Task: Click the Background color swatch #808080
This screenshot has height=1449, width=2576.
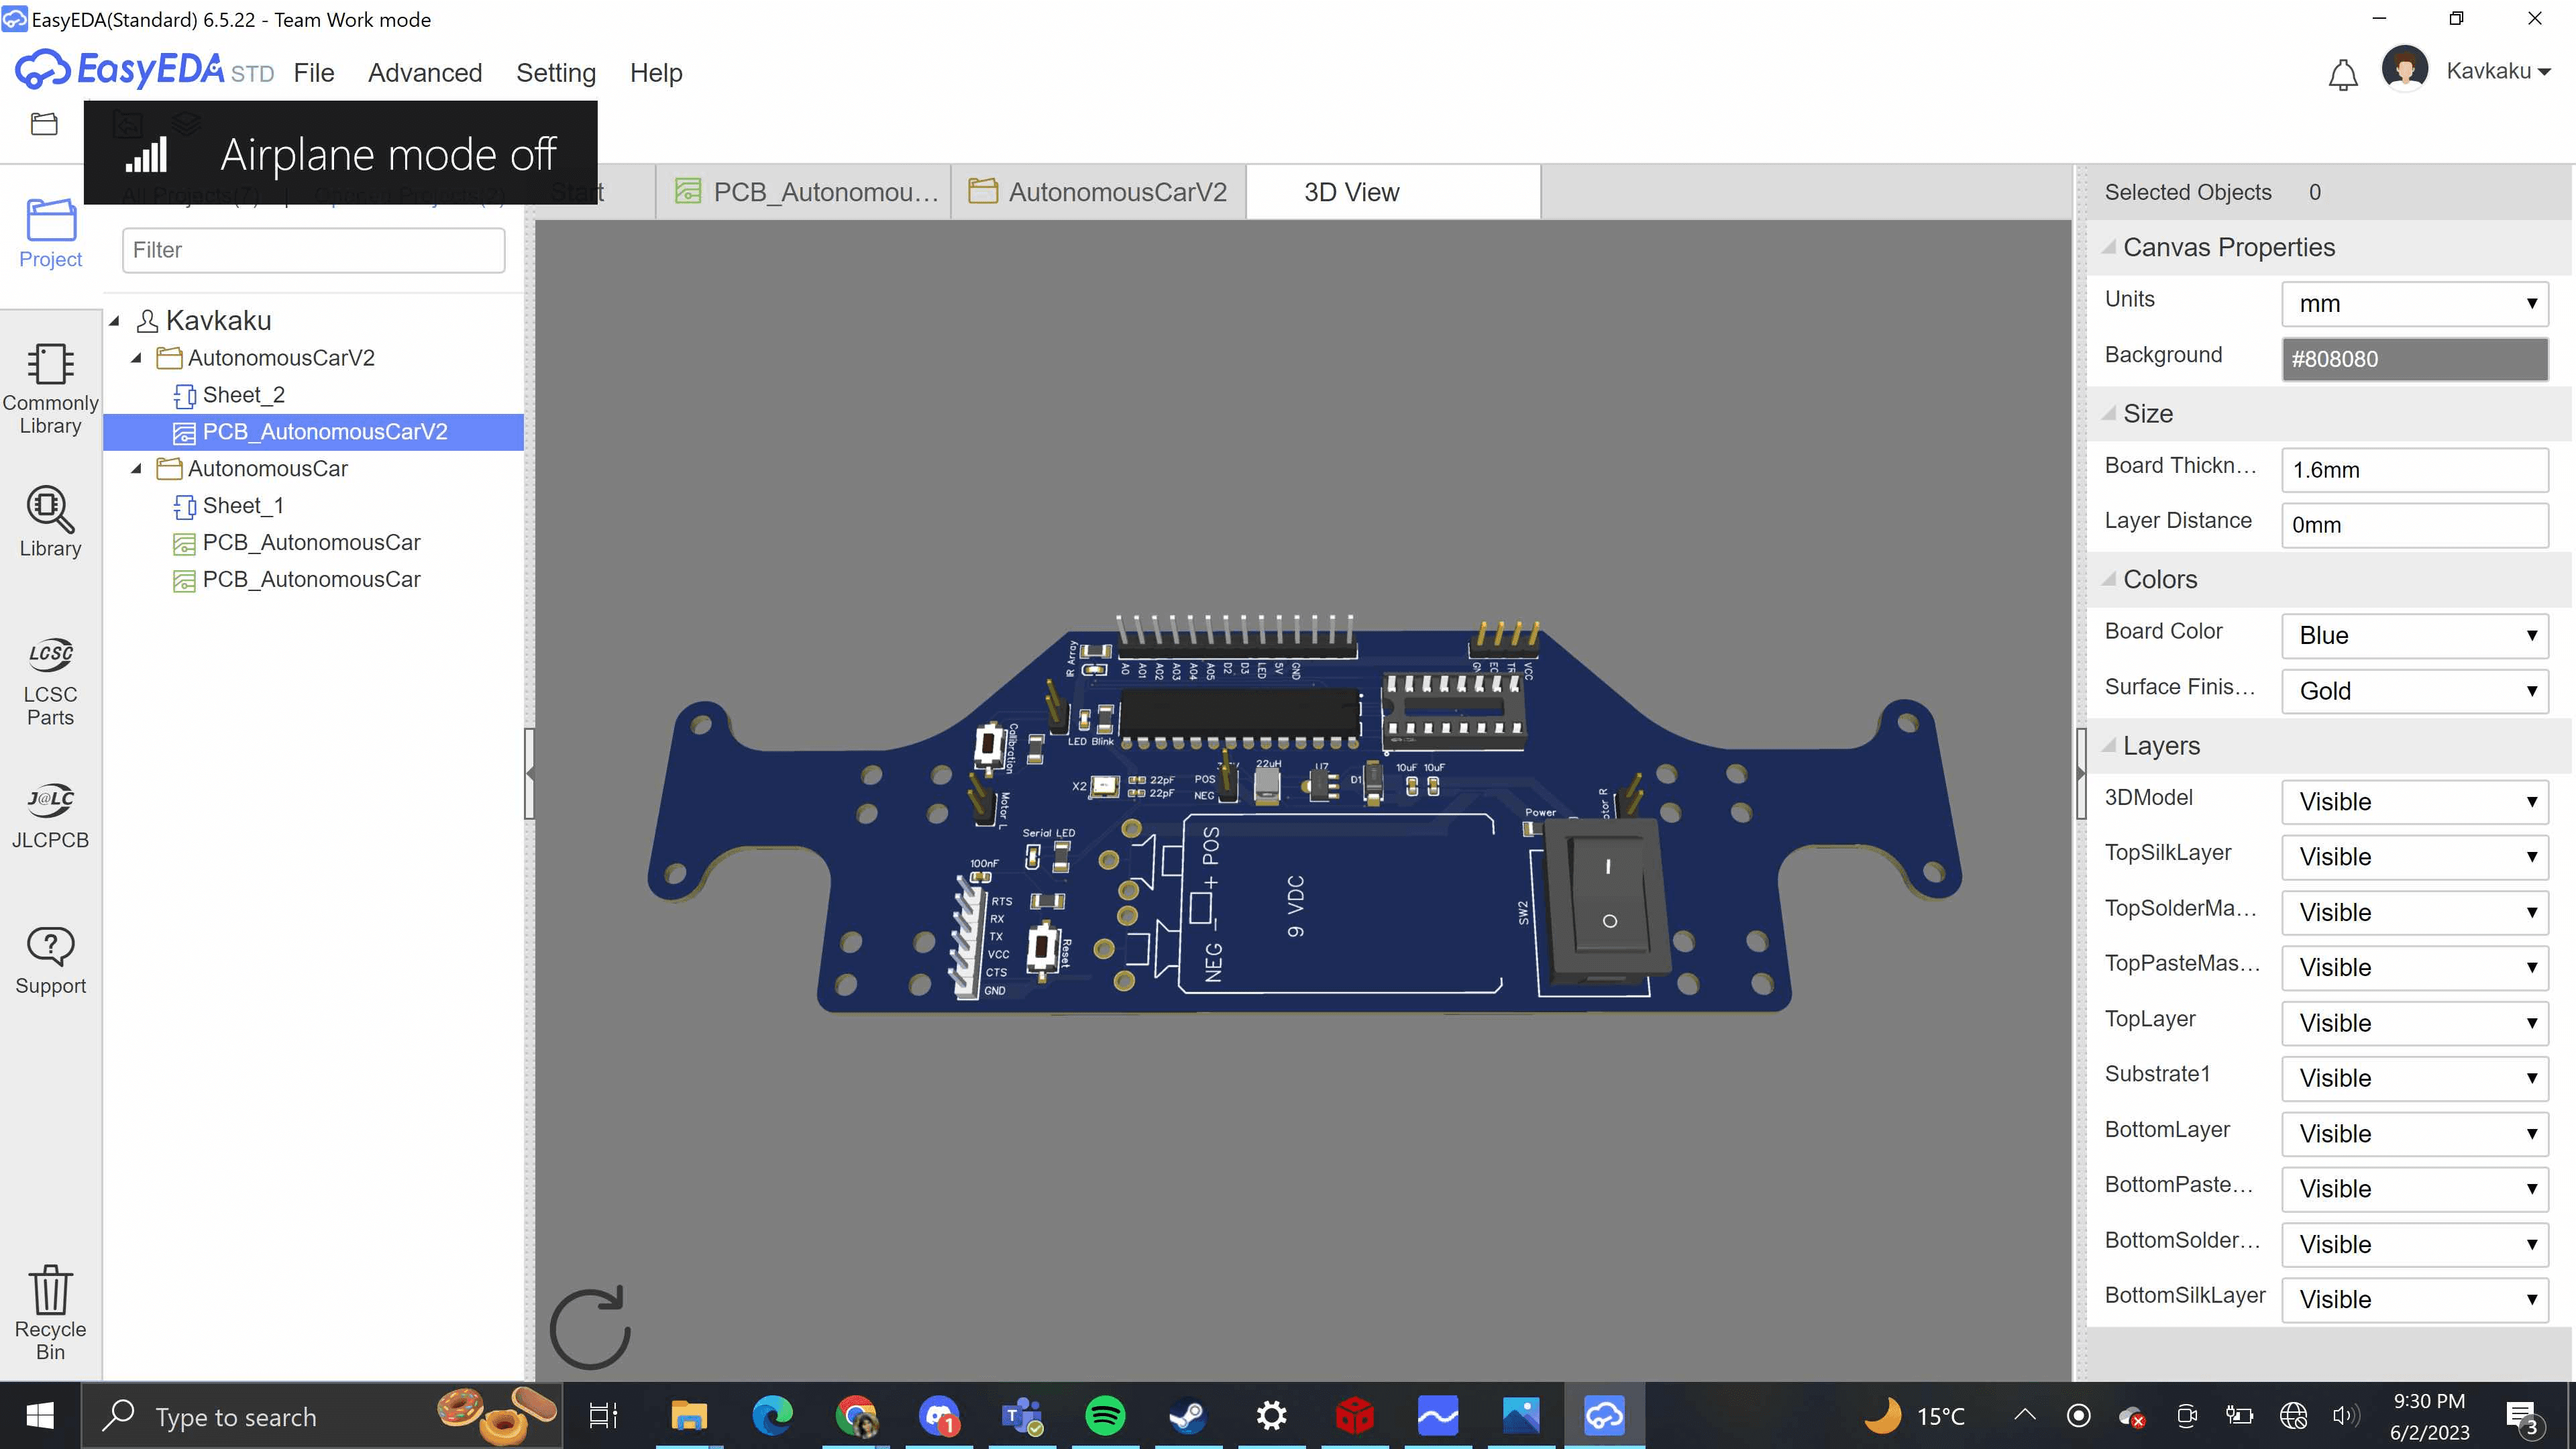Action: (2414, 359)
